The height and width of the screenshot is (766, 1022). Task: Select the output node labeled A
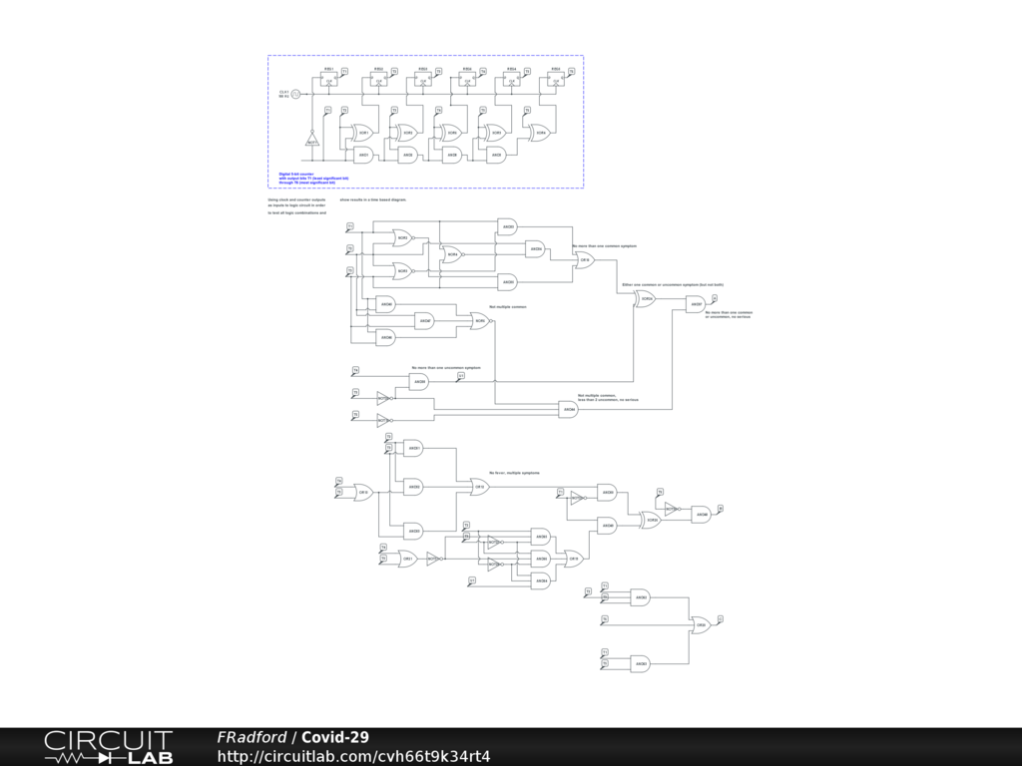715,297
